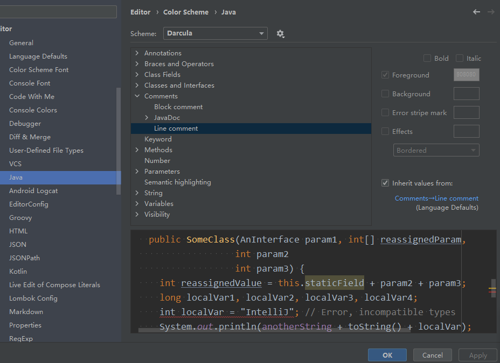Toggle the Bold checkbox

click(427, 58)
